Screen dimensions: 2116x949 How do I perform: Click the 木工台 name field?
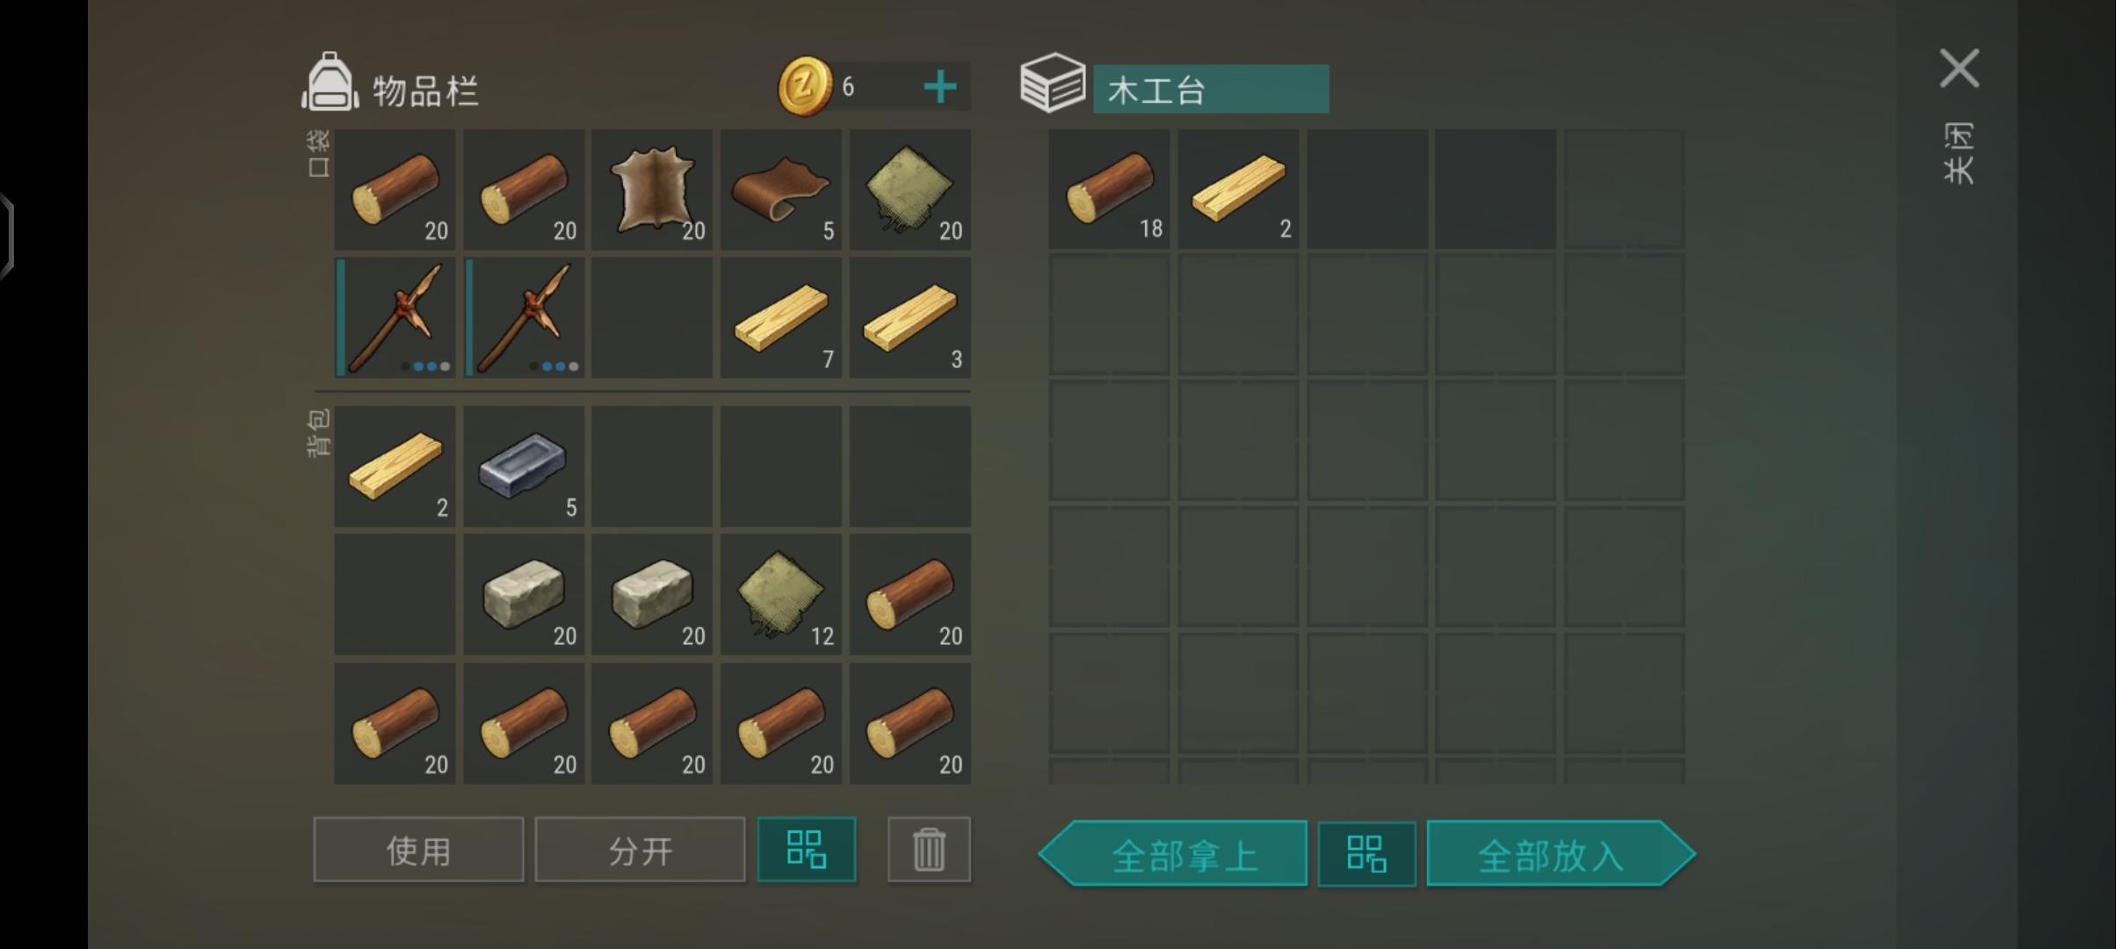click(1211, 90)
